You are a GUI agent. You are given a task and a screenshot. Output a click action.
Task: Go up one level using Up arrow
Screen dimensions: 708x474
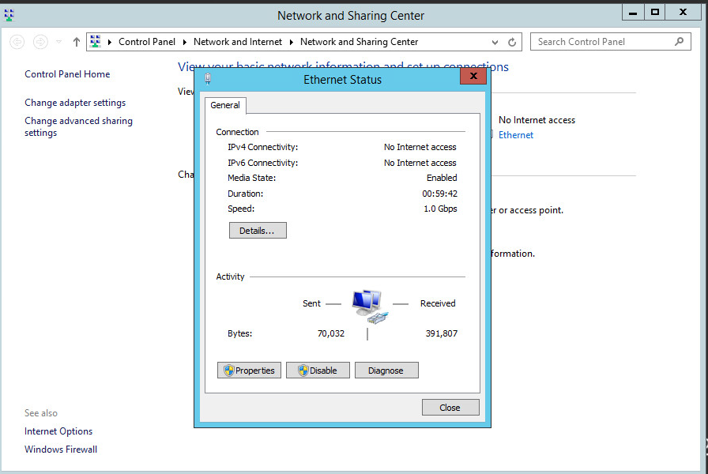tap(77, 42)
